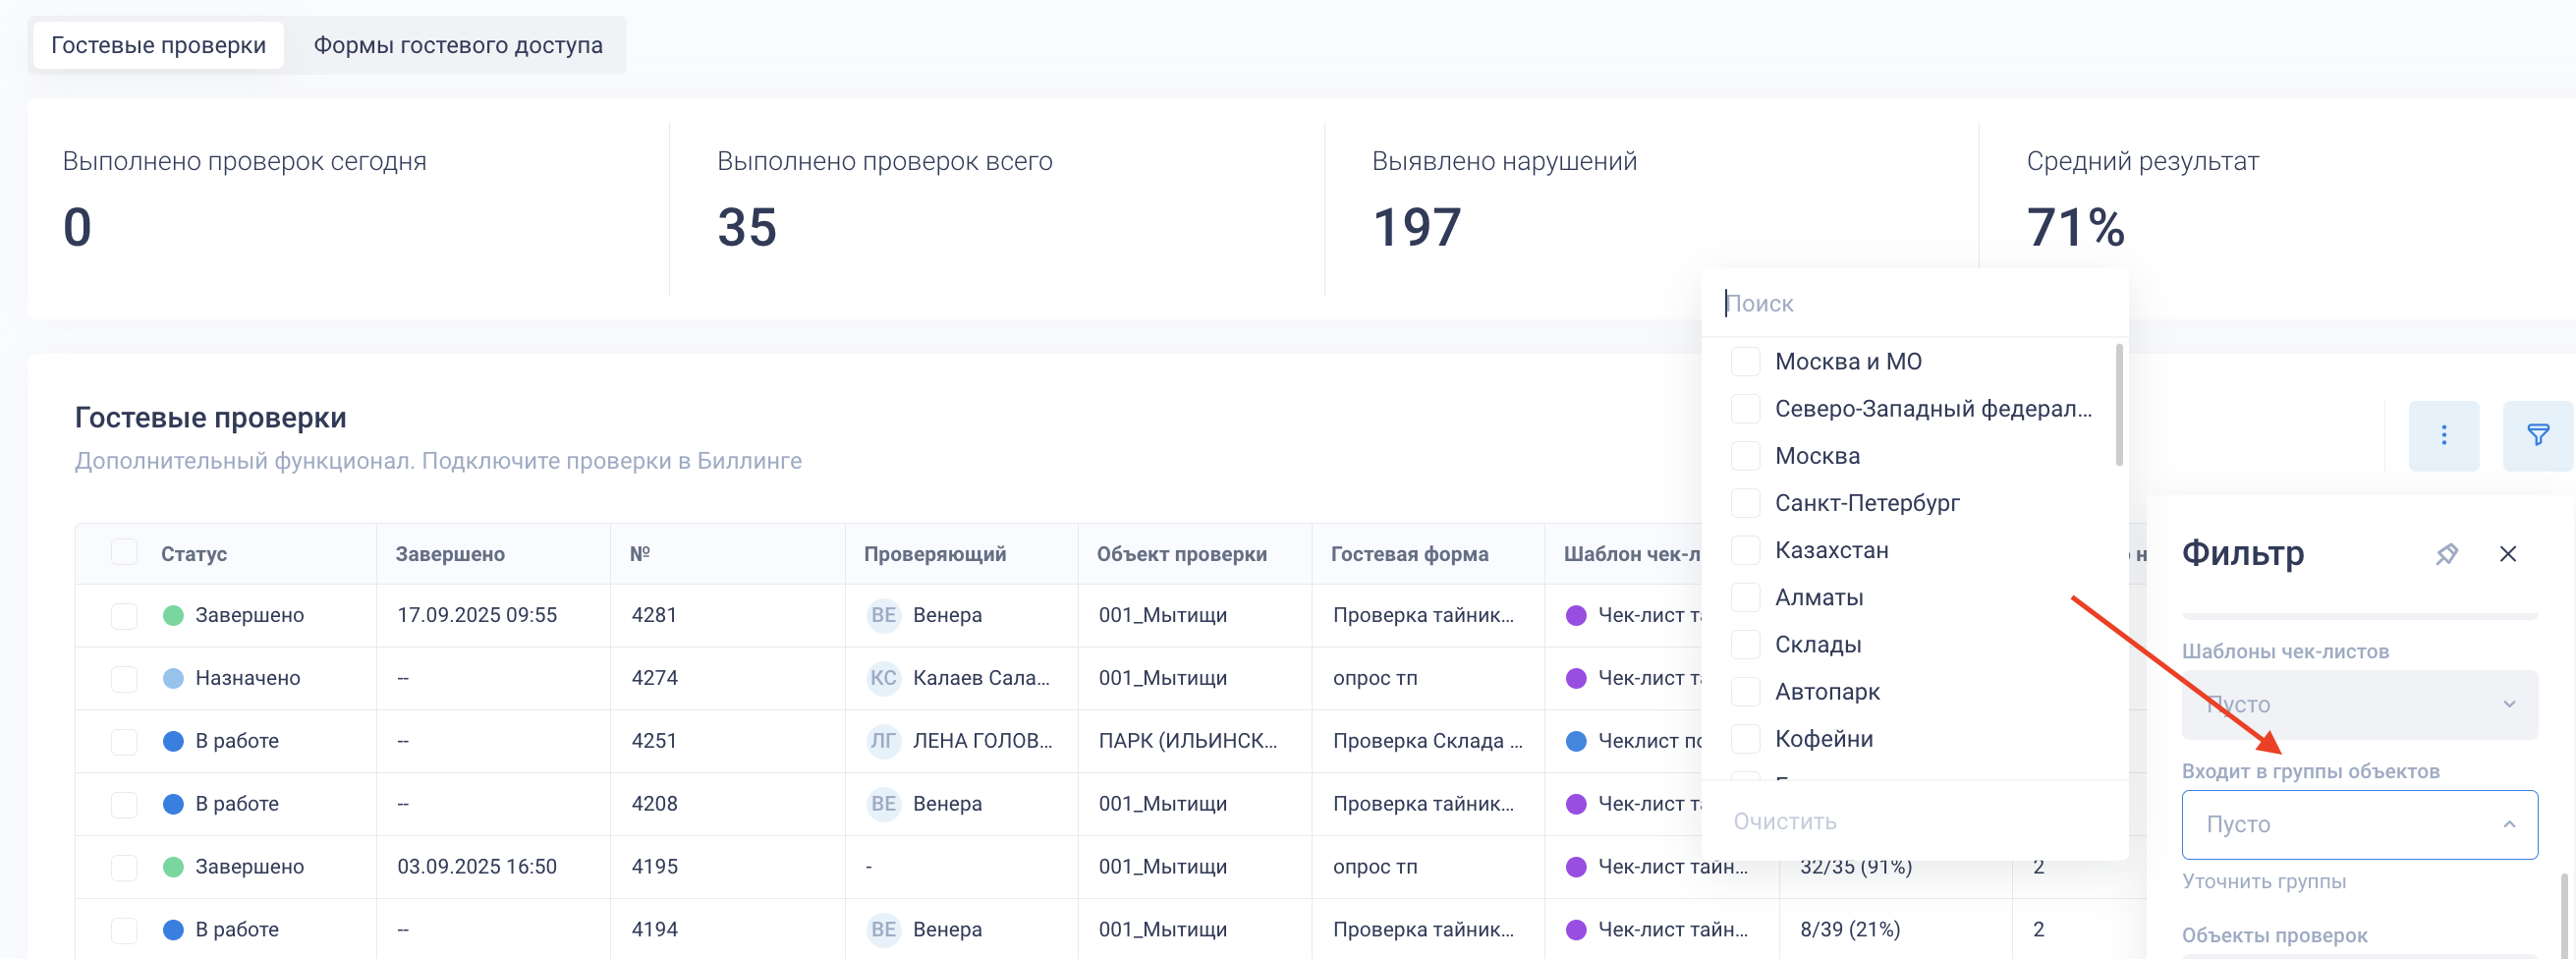The height and width of the screenshot is (959, 2576).
Task: Check the Москва и МО group checkbox
Action: 1745,361
